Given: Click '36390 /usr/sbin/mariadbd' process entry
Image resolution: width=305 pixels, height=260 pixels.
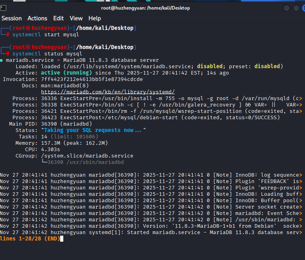Looking at the screenshot, I should (x=85, y=162).
